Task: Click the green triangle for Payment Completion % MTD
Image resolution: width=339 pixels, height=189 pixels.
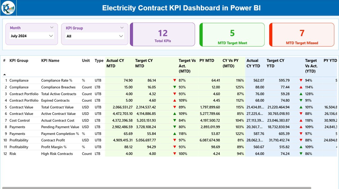Action: click(174, 133)
